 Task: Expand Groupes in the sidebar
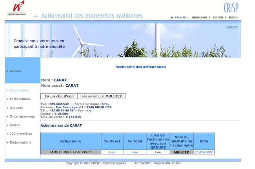point(16,107)
